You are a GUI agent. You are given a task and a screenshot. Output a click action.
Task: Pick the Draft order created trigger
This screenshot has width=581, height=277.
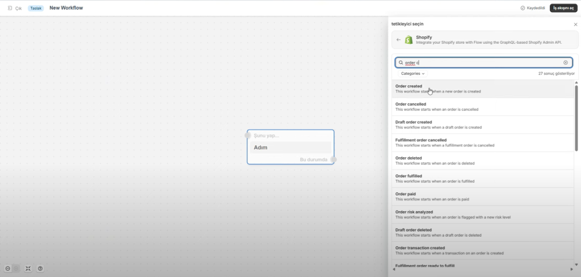pos(413,122)
